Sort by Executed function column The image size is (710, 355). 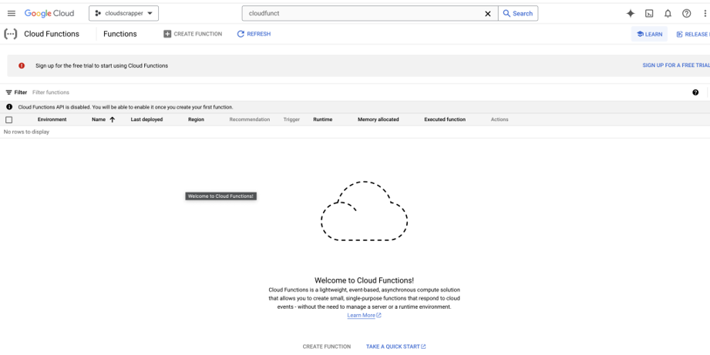[445, 119]
